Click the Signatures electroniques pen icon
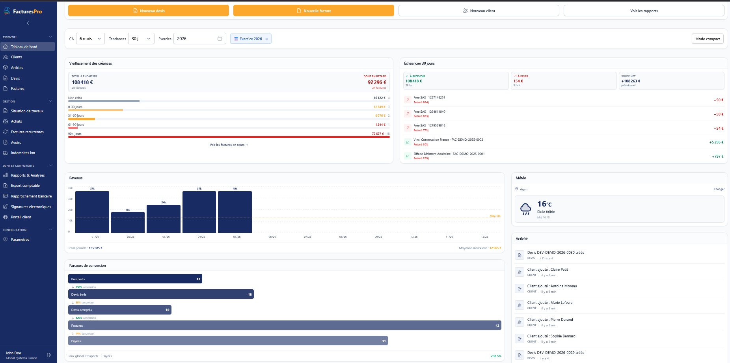This screenshot has width=730, height=363. [x=6, y=207]
